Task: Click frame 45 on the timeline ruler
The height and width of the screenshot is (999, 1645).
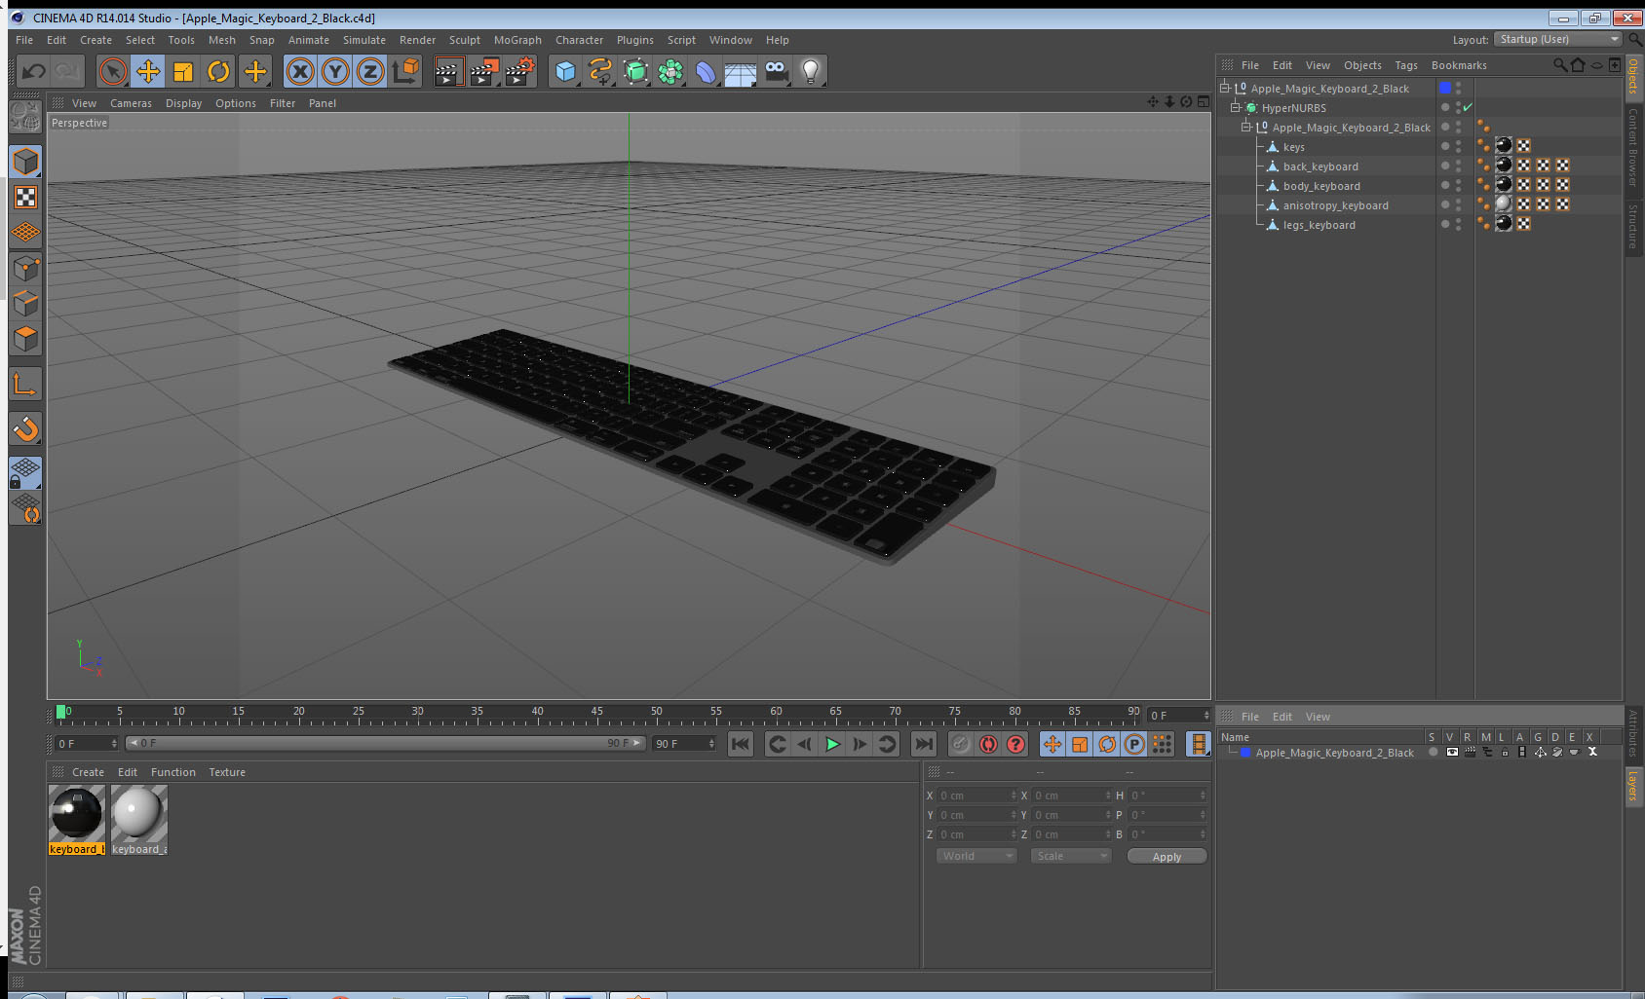Action: point(596,714)
